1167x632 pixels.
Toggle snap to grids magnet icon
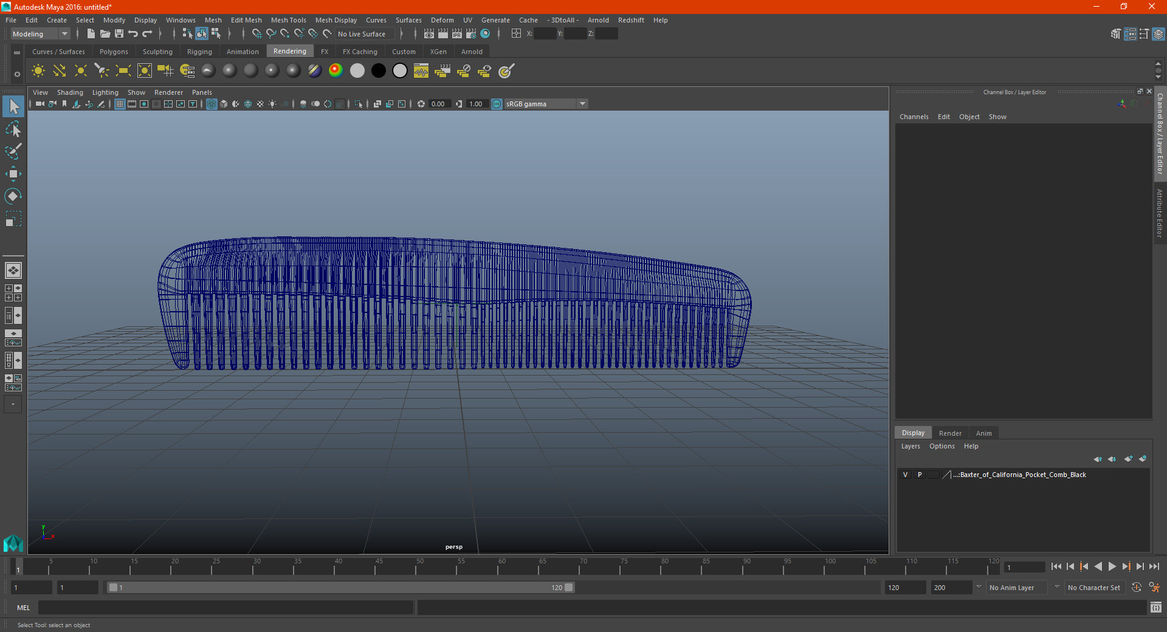256,34
